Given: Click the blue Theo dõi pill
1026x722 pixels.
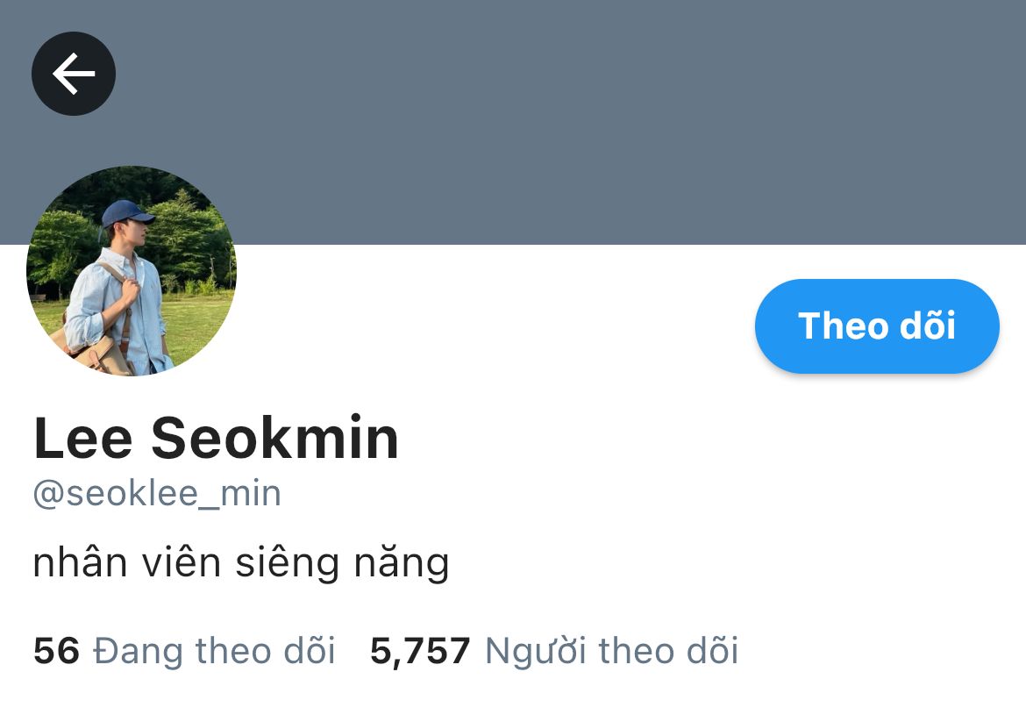Looking at the screenshot, I should coord(877,326).
